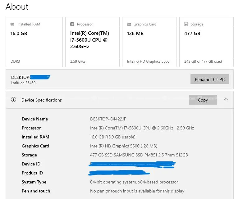234x199 pixels.
Task: Open the 128 MB Graphics Card tile
Action: 149,42
